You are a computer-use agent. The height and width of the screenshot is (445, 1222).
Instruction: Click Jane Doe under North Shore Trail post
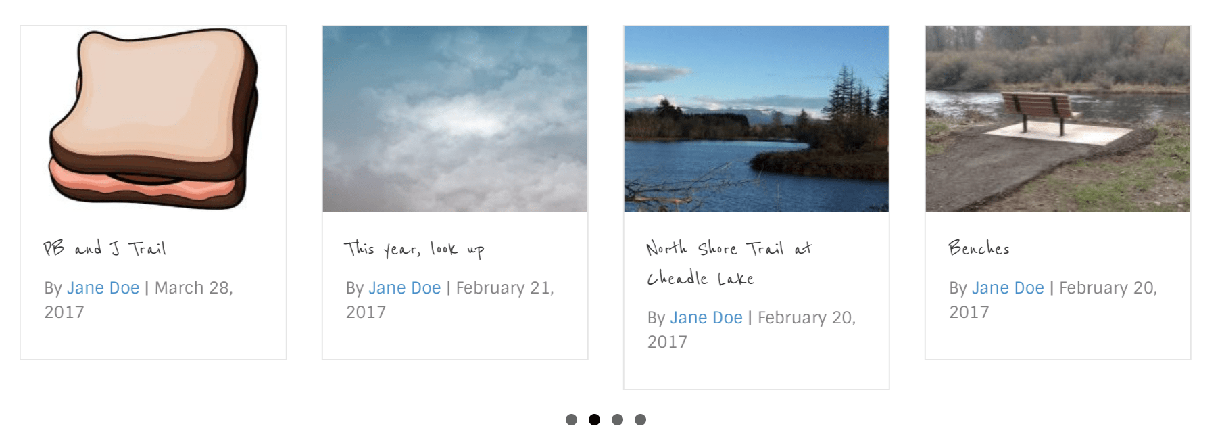706,317
